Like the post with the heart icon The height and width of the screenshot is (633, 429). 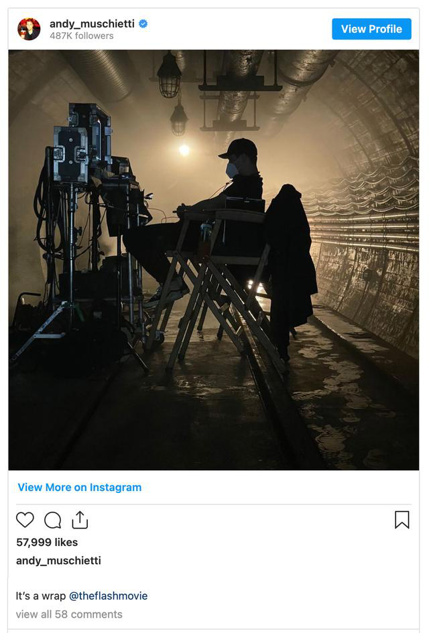[25, 520]
